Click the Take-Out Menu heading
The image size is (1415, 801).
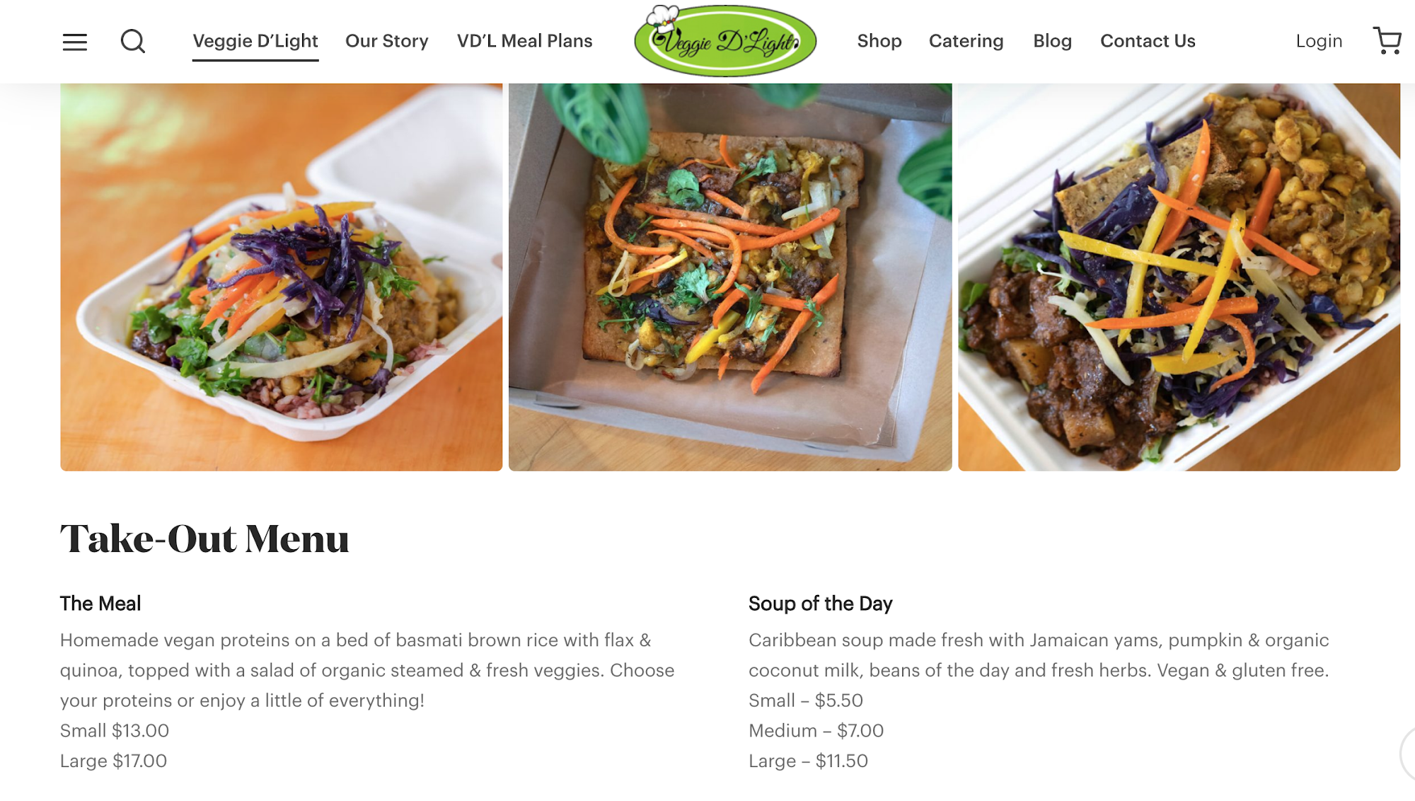coord(204,539)
